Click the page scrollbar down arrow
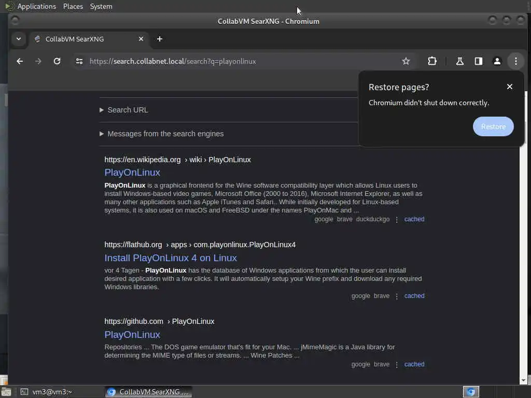The width and height of the screenshot is (531, 398). (x=524, y=380)
